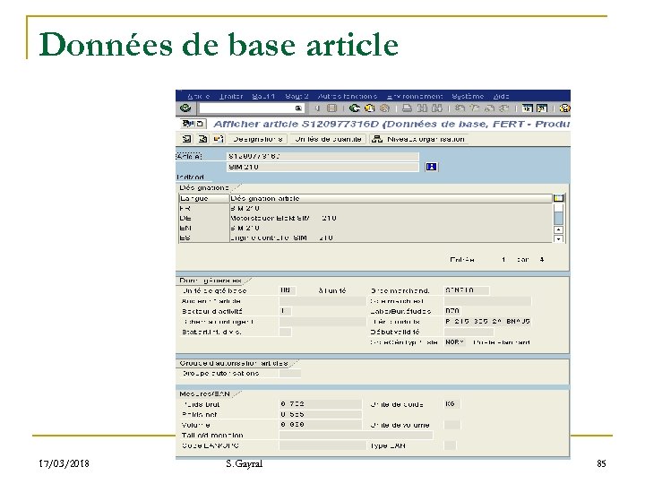Screen dimensions: 645x484
Task: Click the Niveaux organisation button
Action: click(x=418, y=139)
